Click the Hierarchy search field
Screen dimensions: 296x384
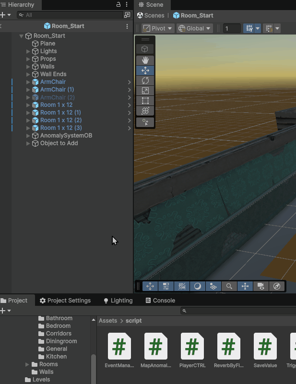pyautogui.click(x=70, y=15)
